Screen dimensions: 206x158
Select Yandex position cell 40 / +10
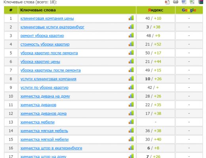156,18
